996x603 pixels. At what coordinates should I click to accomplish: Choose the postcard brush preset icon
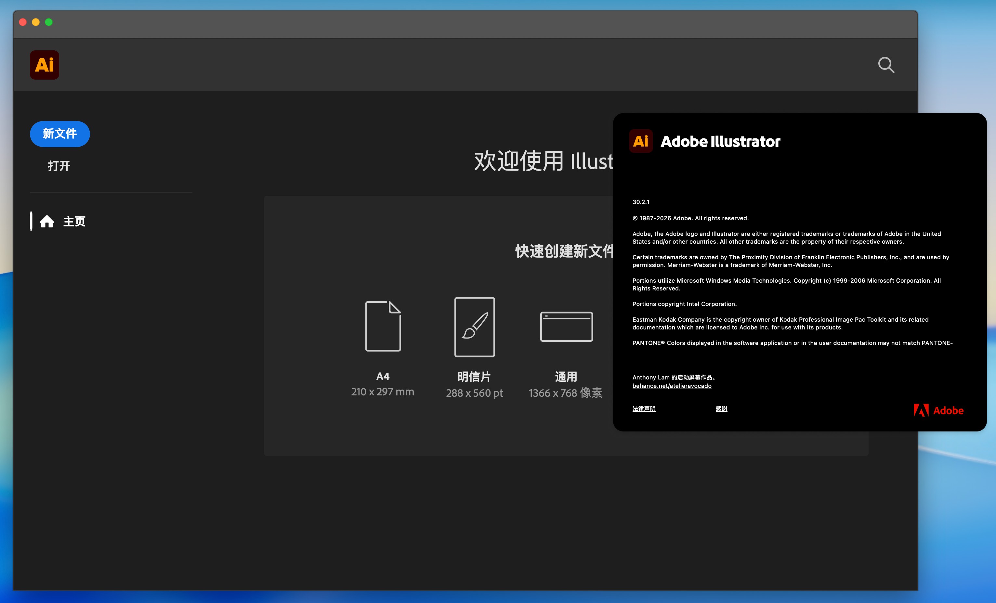474,327
